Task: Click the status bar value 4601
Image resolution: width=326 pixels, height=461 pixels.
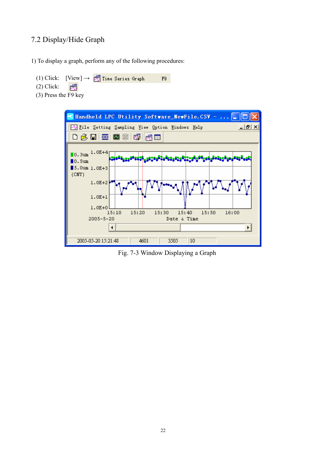Action: [144, 241]
